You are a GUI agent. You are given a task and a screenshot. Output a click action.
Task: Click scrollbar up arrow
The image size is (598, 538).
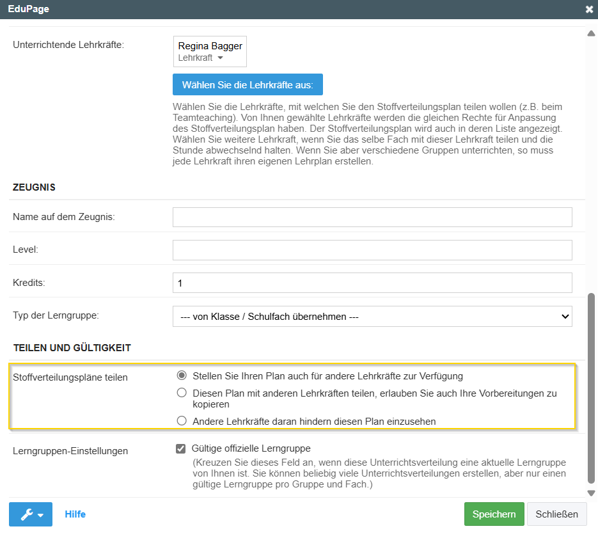pos(591,33)
